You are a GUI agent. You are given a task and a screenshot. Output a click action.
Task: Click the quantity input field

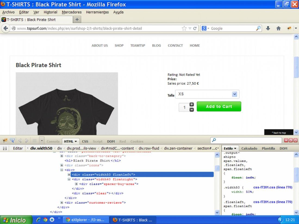click(184, 107)
